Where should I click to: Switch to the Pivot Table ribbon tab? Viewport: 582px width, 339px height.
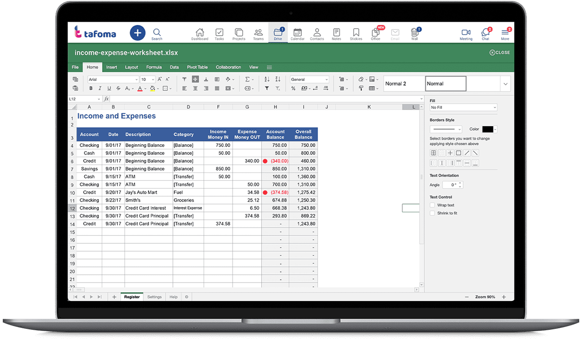(197, 67)
